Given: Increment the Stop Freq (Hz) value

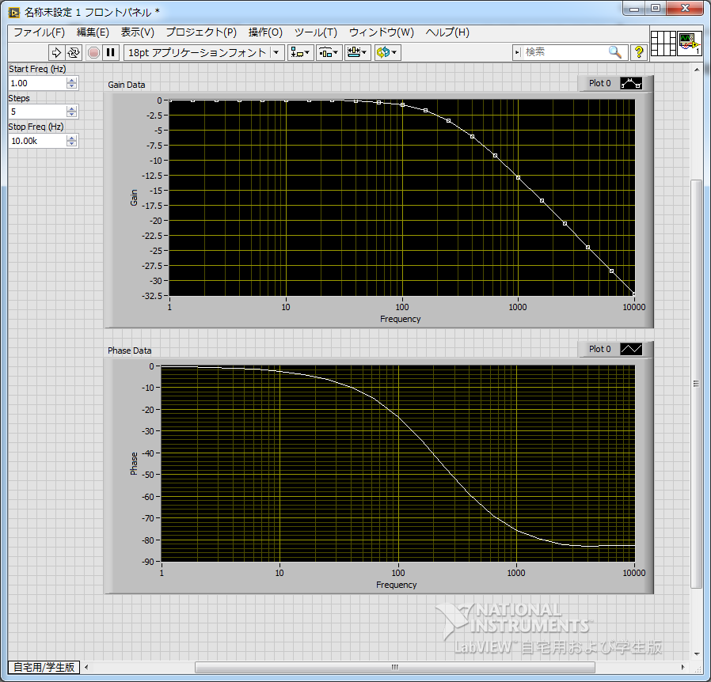Looking at the screenshot, I should pyautogui.click(x=71, y=138).
